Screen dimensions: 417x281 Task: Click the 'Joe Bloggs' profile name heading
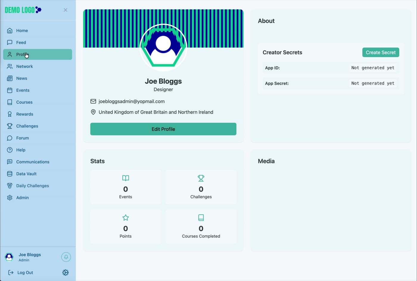163,81
